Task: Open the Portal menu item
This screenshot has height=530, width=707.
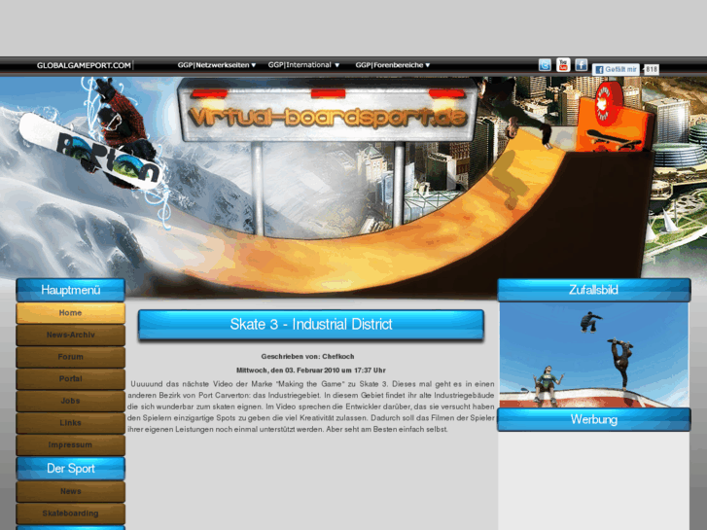Action: coord(70,379)
